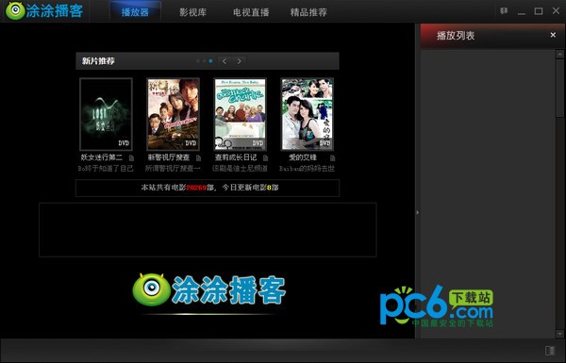
Task: Select the second page dot in 新片推荐
Action: (205, 61)
